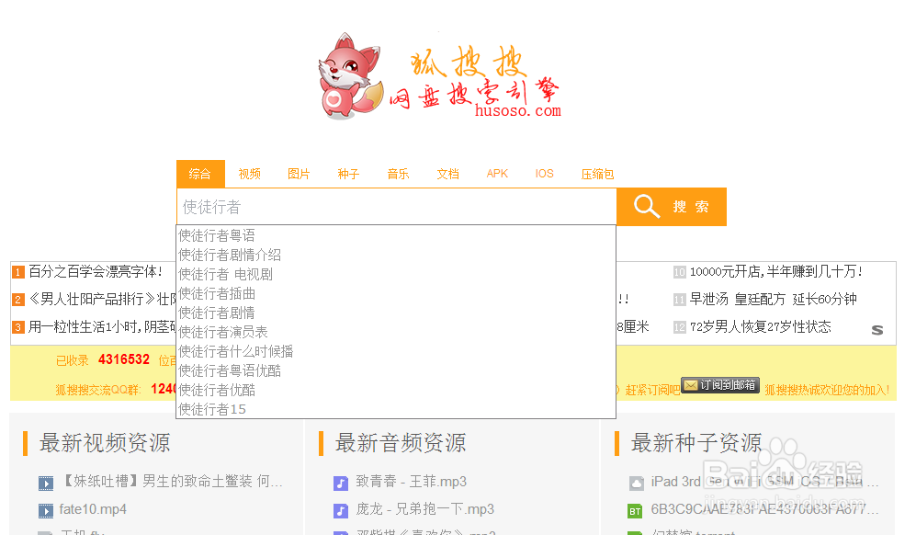The width and height of the screenshot is (916, 535).
Task: Click file icon beside iPad 3rd Gen entry
Action: (x=636, y=483)
